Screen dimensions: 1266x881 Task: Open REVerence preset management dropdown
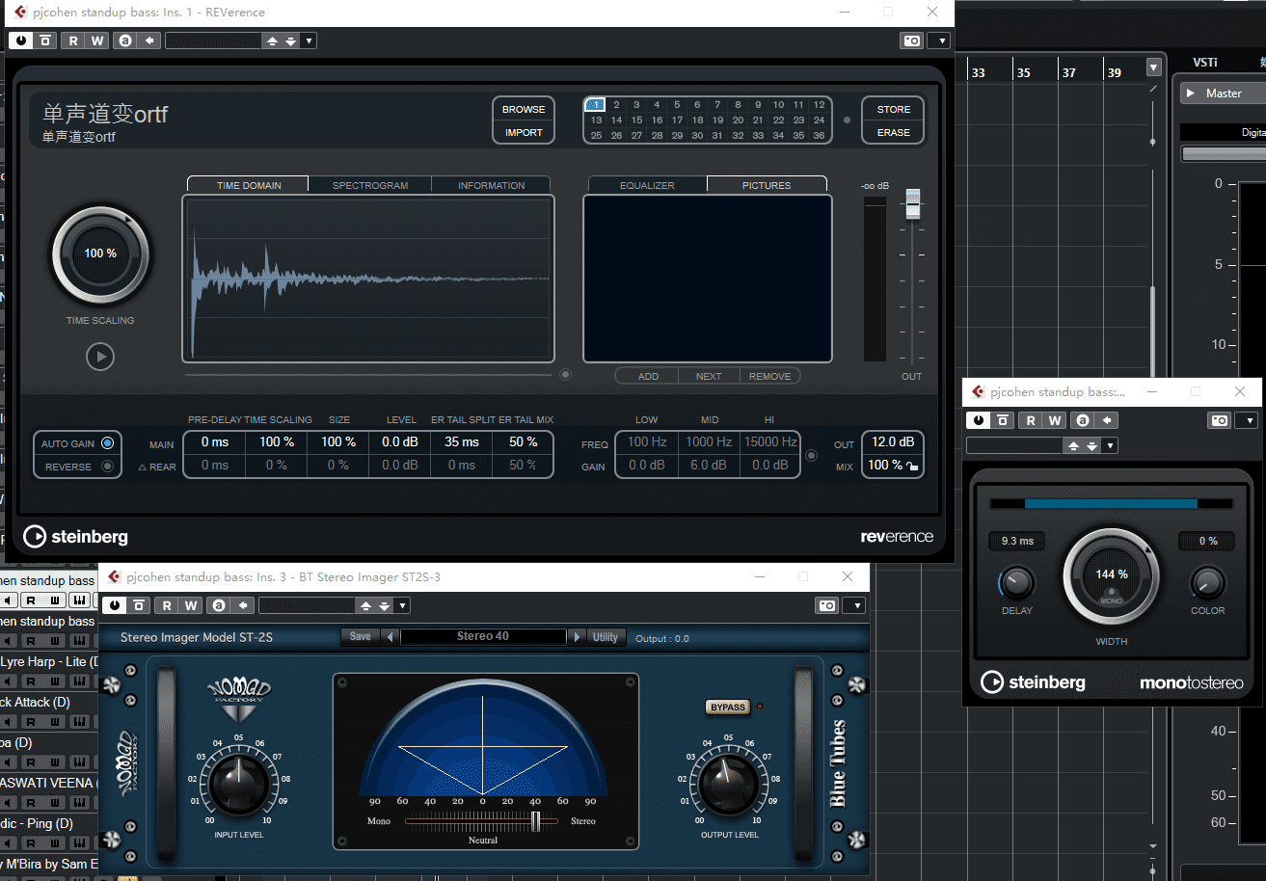click(309, 40)
